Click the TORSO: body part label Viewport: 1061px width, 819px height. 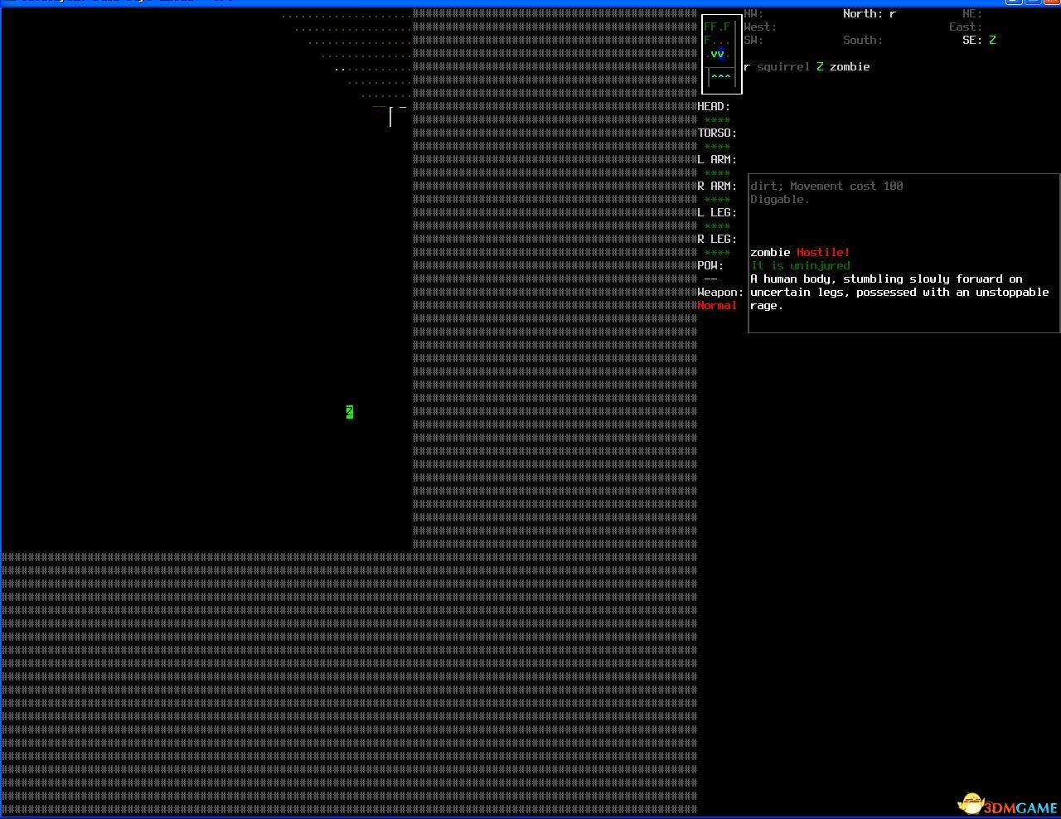pos(717,133)
